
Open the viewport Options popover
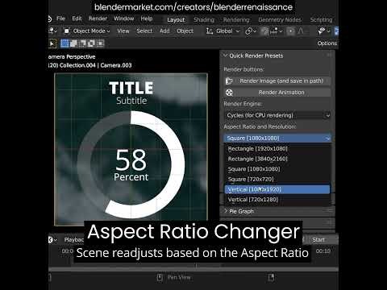point(327,43)
